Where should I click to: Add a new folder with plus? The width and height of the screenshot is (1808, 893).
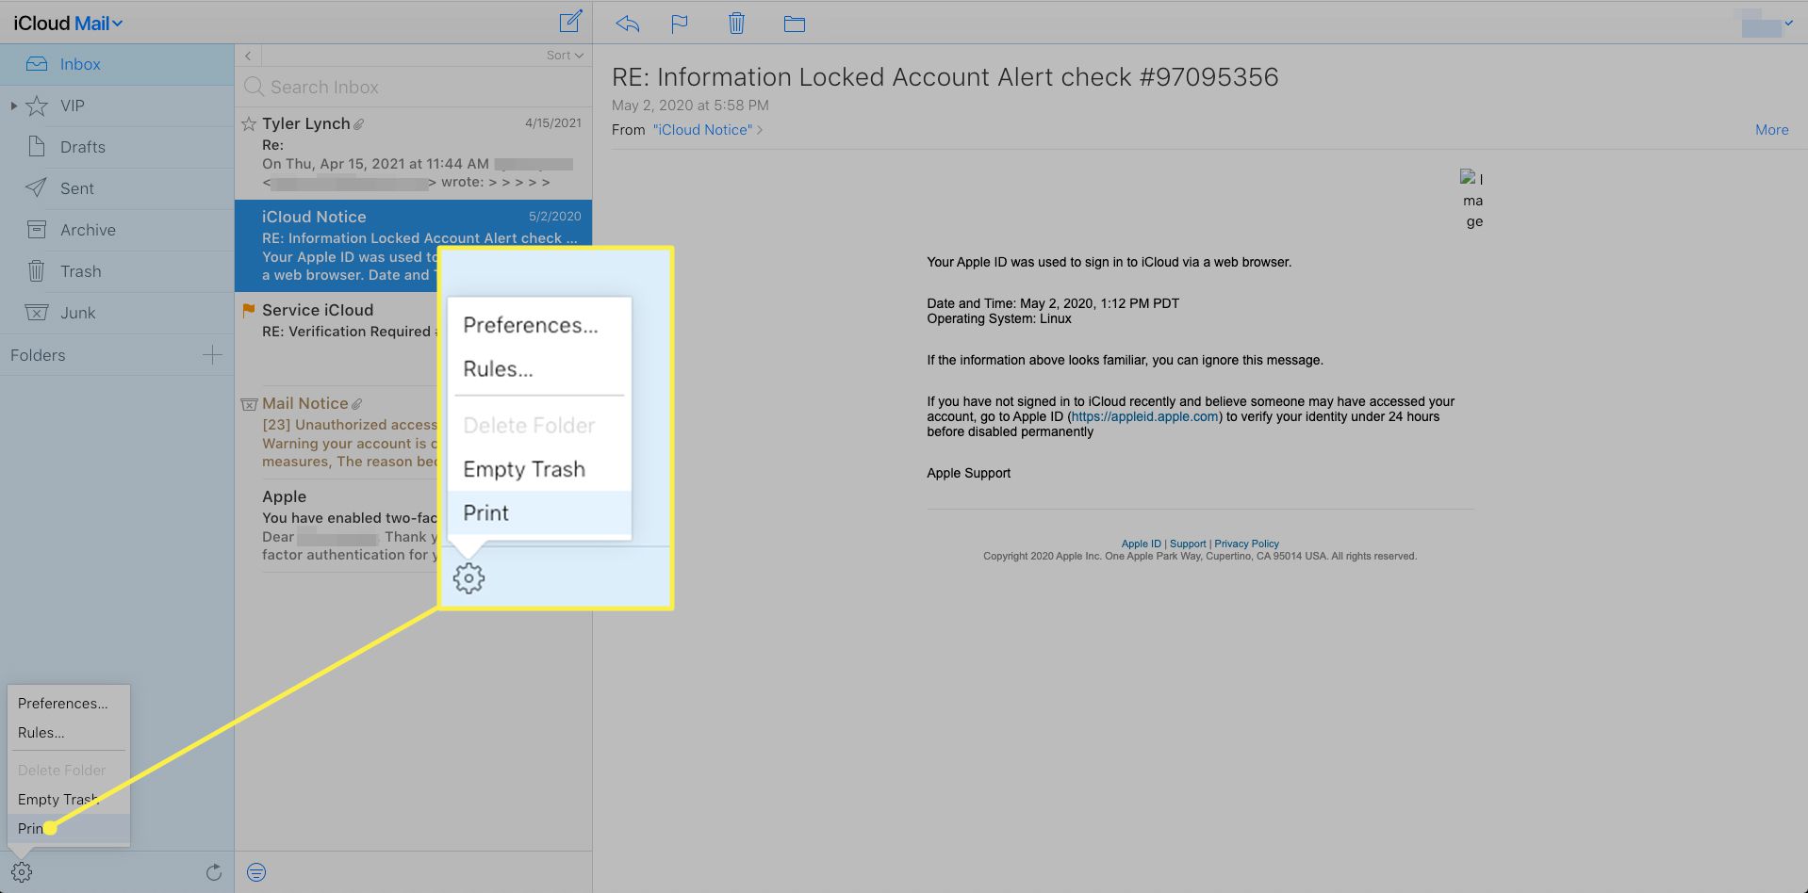(x=212, y=355)
